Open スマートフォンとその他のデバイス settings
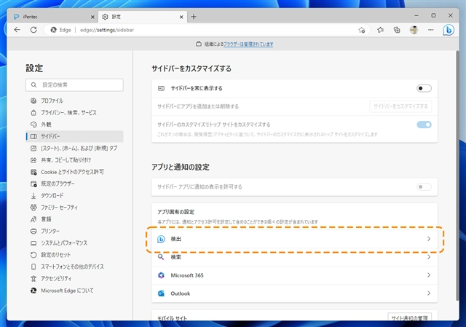 click(74, 267)
